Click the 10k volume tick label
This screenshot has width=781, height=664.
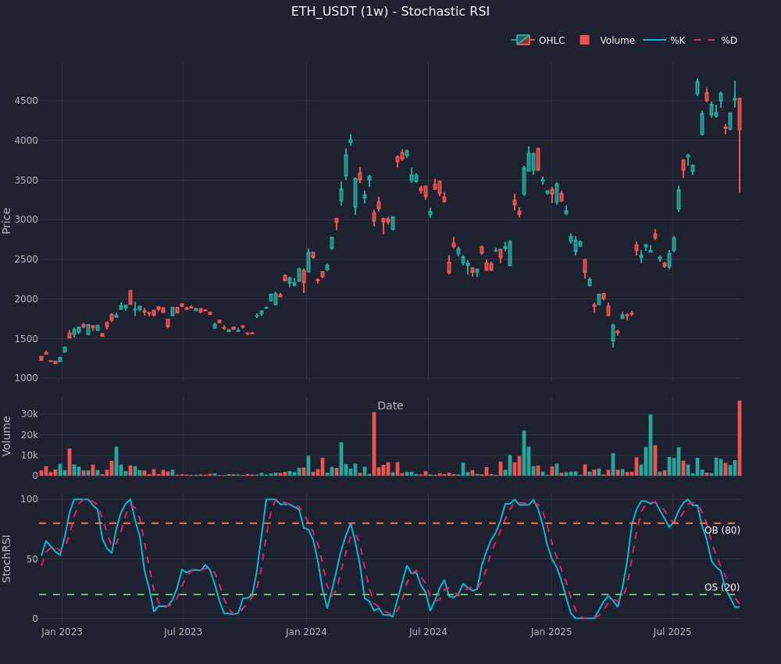[x=30, y=455]
